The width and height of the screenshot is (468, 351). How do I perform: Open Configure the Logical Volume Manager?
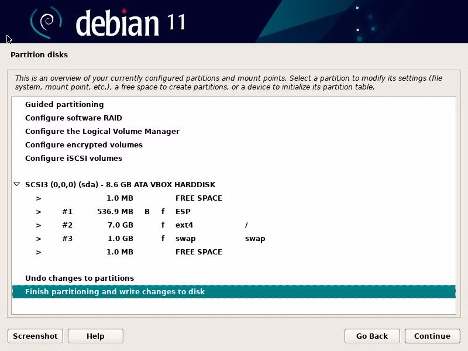(233, 131)
